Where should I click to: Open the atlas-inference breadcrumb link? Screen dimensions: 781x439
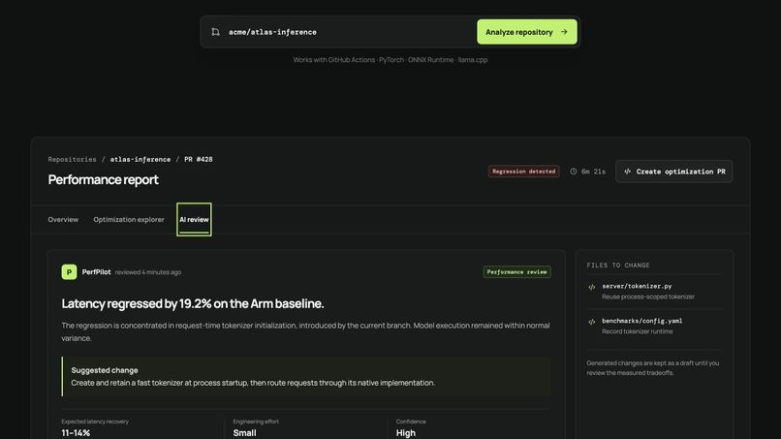[140, 160]
